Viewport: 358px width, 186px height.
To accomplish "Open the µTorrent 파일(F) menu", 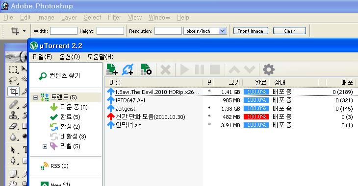I will pyautogui.click(x=42, y=57).
